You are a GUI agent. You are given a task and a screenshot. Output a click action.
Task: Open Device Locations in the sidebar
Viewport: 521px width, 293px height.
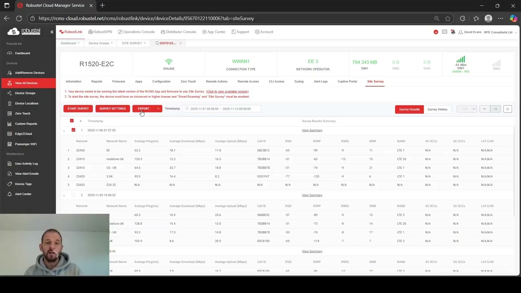point(26,103)
